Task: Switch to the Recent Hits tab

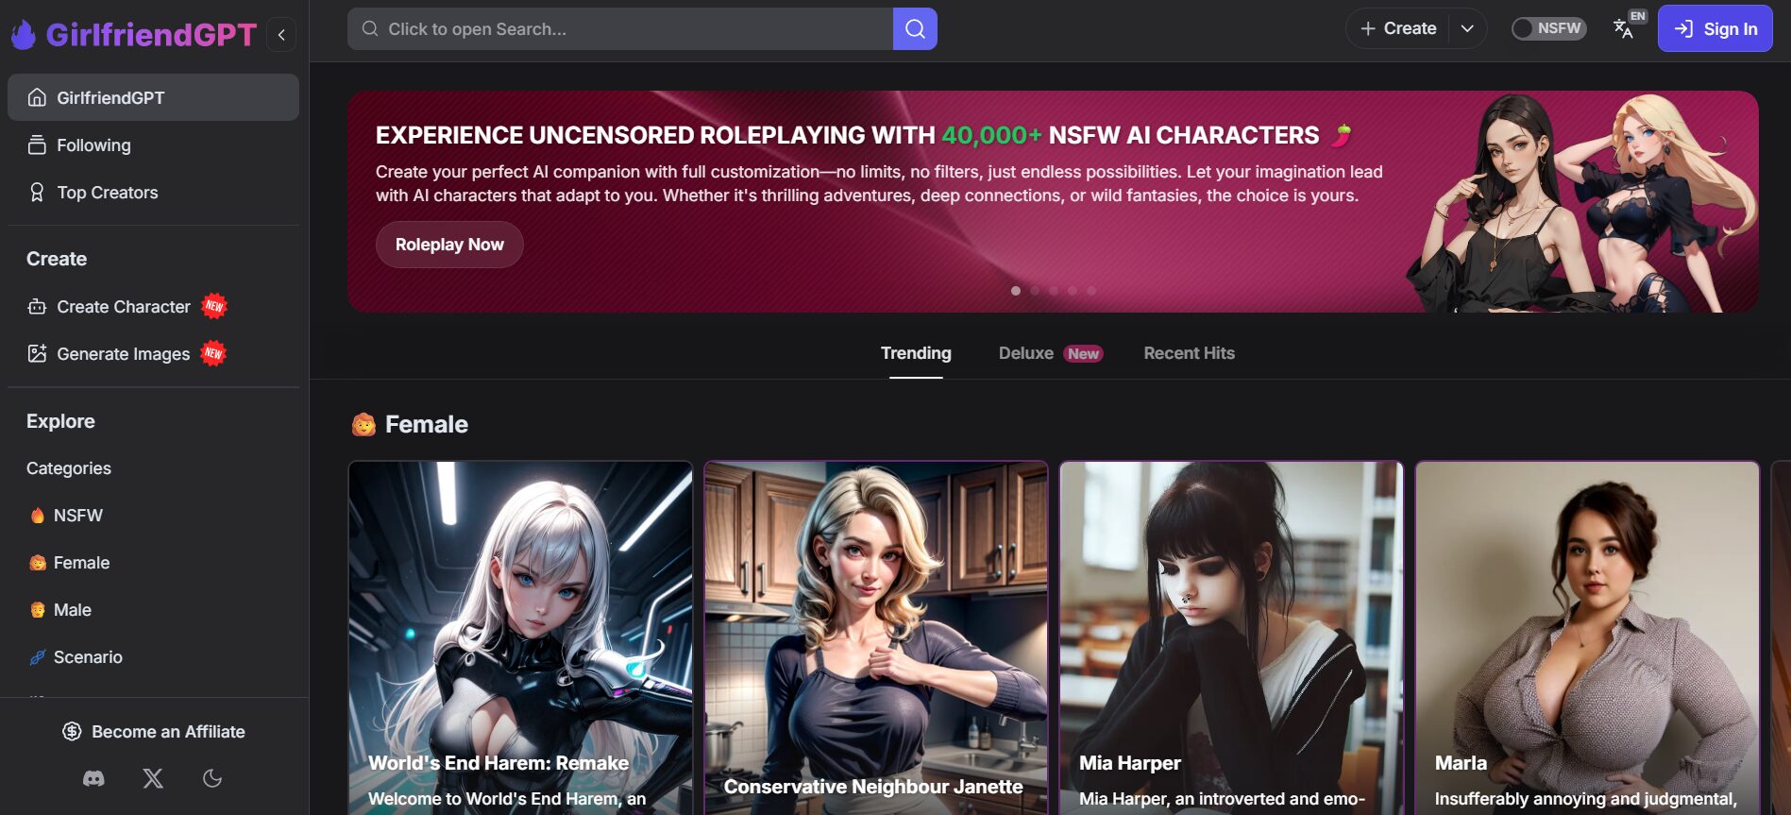Action: tap(1189, 353)
